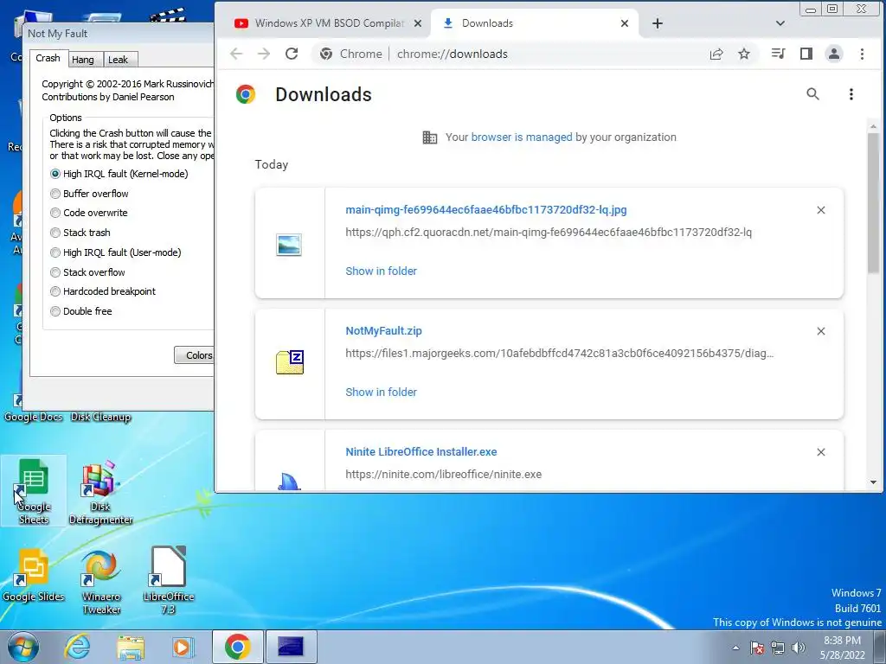Select Double free crash option

[80, 311]
